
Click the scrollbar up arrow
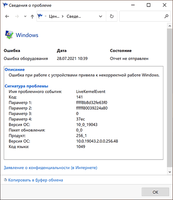point(170,26)
